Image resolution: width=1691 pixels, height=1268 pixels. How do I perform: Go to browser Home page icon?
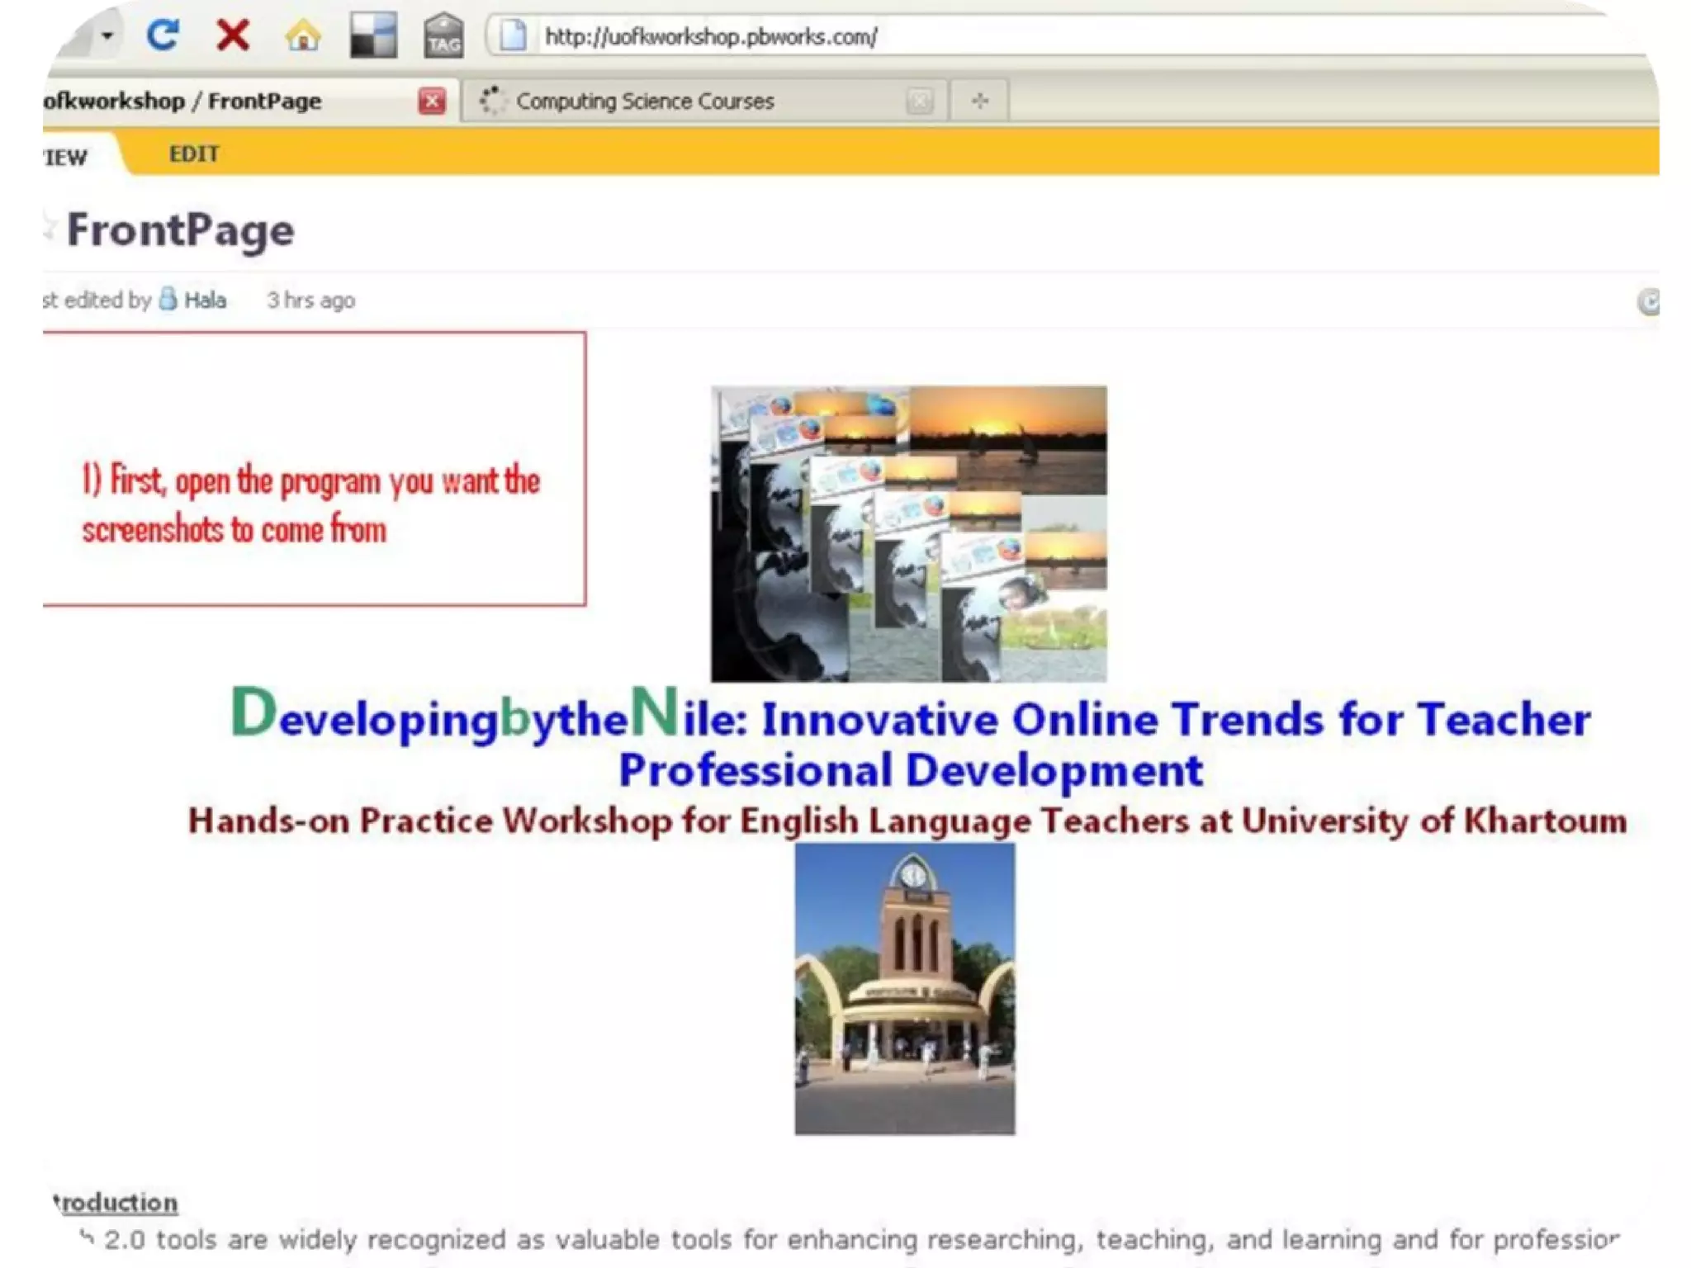[x=303, y=35]
